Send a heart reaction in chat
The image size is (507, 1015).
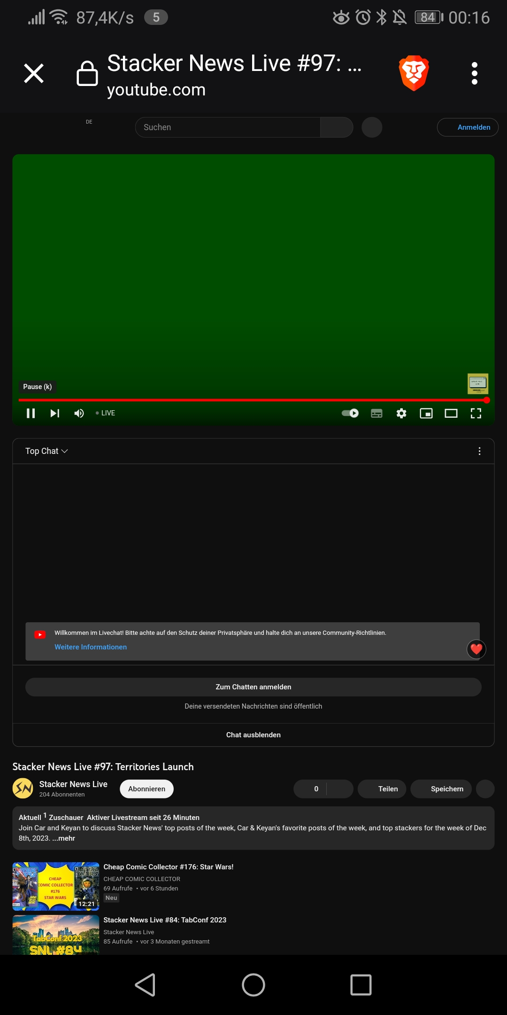click(476, 649)
